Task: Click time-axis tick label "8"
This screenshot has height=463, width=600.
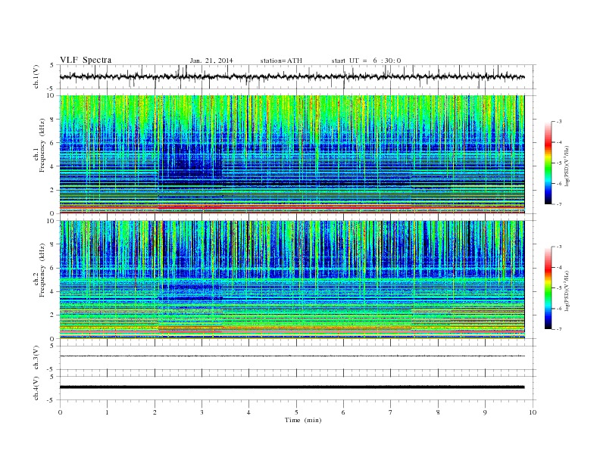Action: point(438,412)
